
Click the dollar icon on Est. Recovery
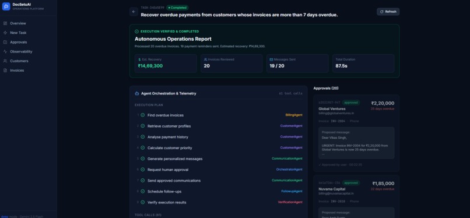[139, 59]
